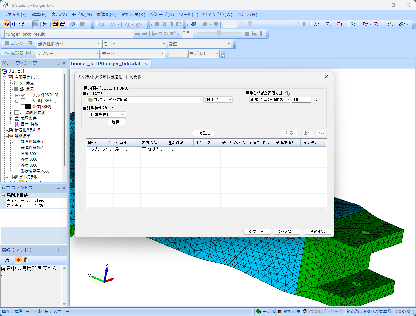Click the brown door icon in 情報 ウィンドウ

point(25,260)
